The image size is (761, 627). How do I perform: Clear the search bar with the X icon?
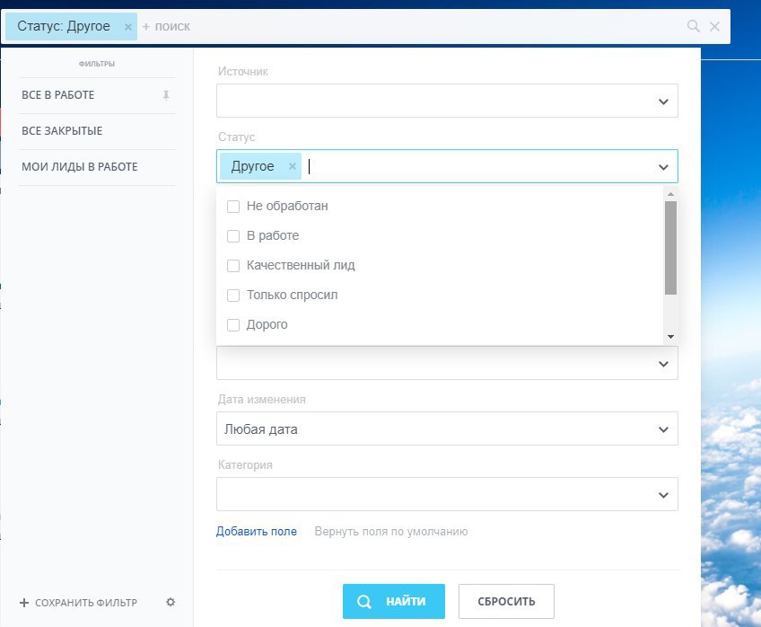[715, 27]
